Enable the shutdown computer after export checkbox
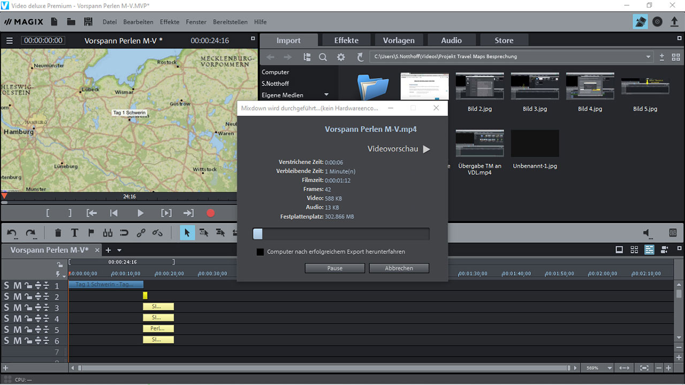 point(260,252)
